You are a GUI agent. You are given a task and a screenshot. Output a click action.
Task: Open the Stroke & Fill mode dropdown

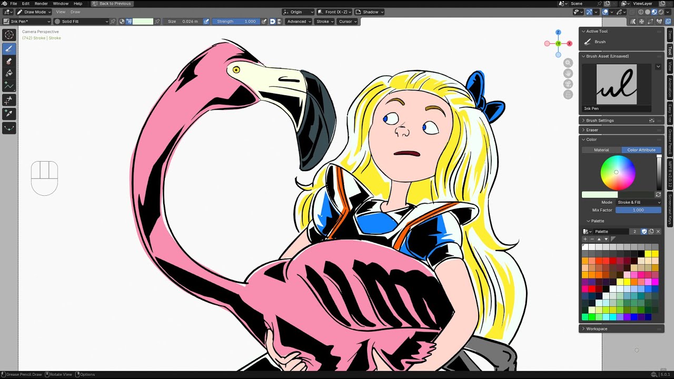point(638,202)
